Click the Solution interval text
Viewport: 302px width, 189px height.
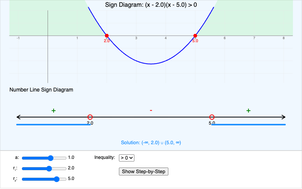151,143
